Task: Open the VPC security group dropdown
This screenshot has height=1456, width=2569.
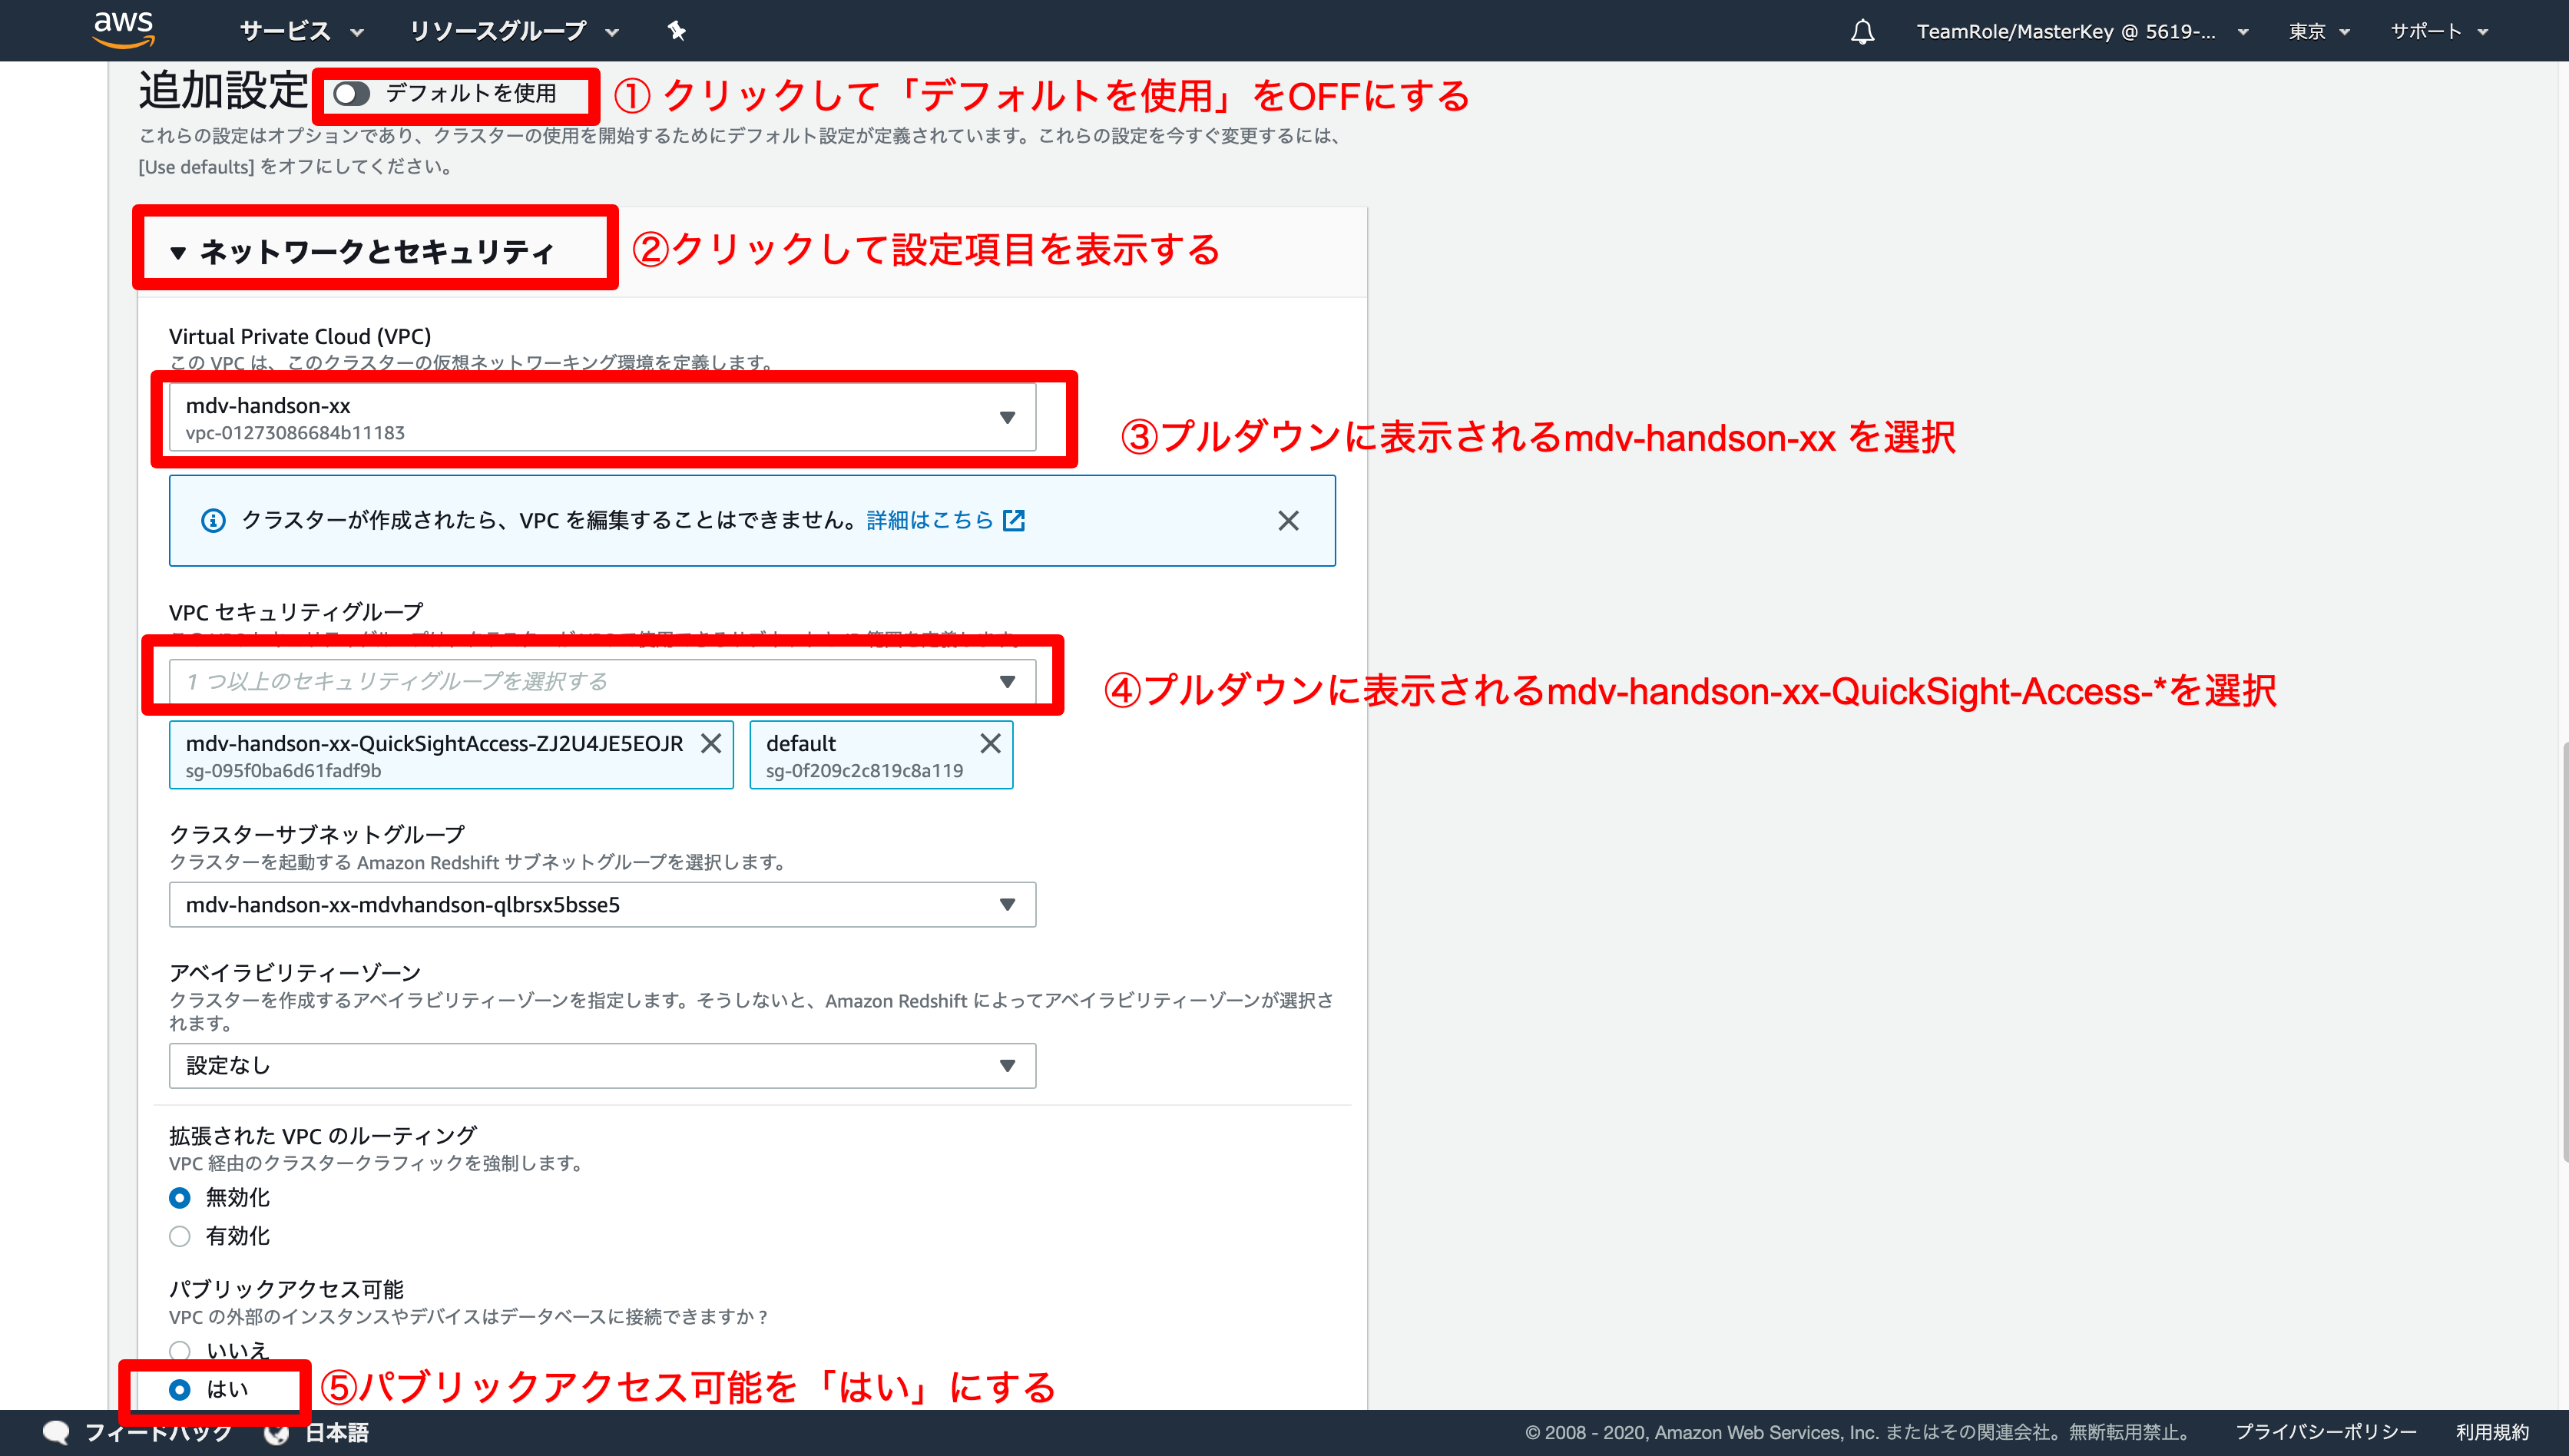Action: (x=602, y=681)
